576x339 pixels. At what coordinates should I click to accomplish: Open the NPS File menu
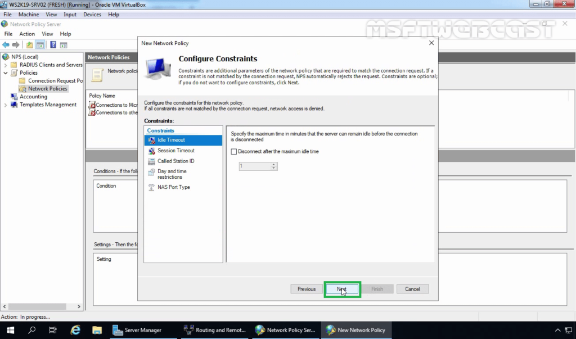(x=8, y=34)
